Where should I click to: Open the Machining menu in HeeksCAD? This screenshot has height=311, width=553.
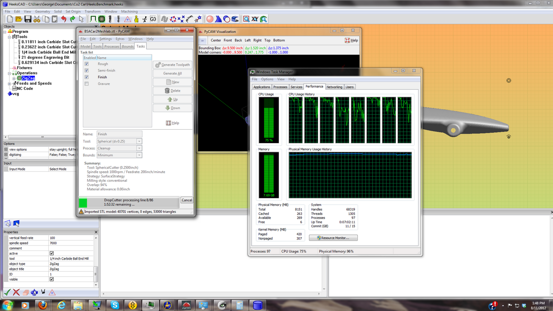(129, 11)
